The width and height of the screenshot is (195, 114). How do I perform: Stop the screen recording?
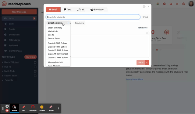point(7,110)
